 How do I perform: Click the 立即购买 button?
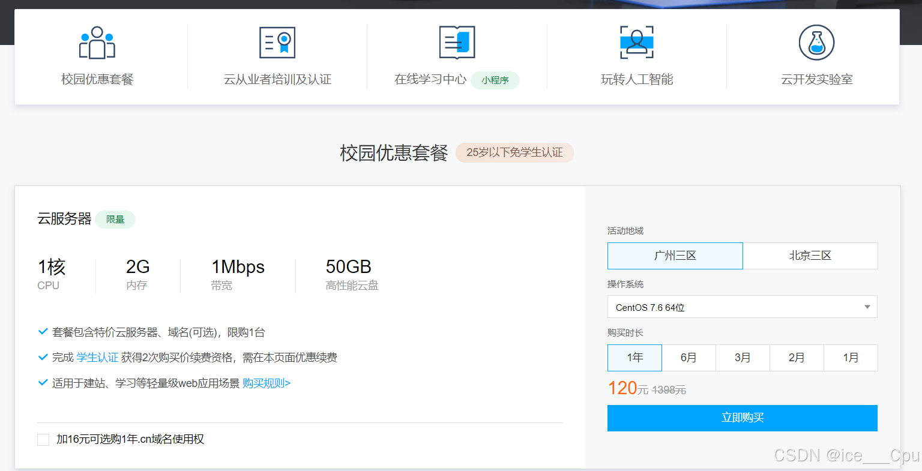(x=743, y=418)
